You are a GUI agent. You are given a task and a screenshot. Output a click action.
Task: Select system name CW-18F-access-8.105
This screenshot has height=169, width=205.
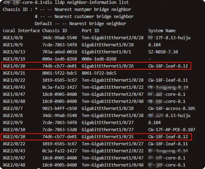point(172,109)
